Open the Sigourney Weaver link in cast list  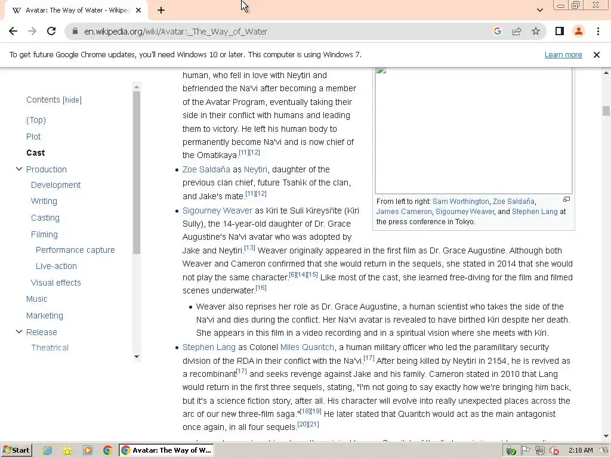click(217, 211)
